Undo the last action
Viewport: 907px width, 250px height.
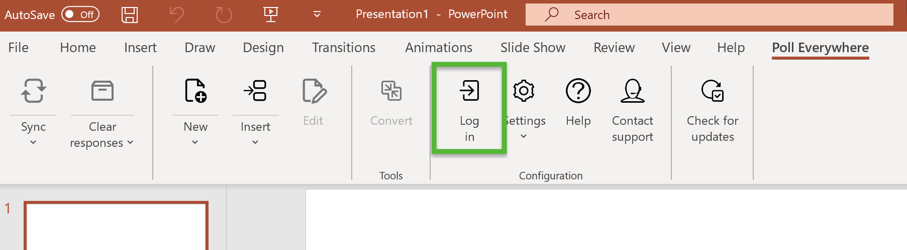pyautogui.click(x=176, y=15)
